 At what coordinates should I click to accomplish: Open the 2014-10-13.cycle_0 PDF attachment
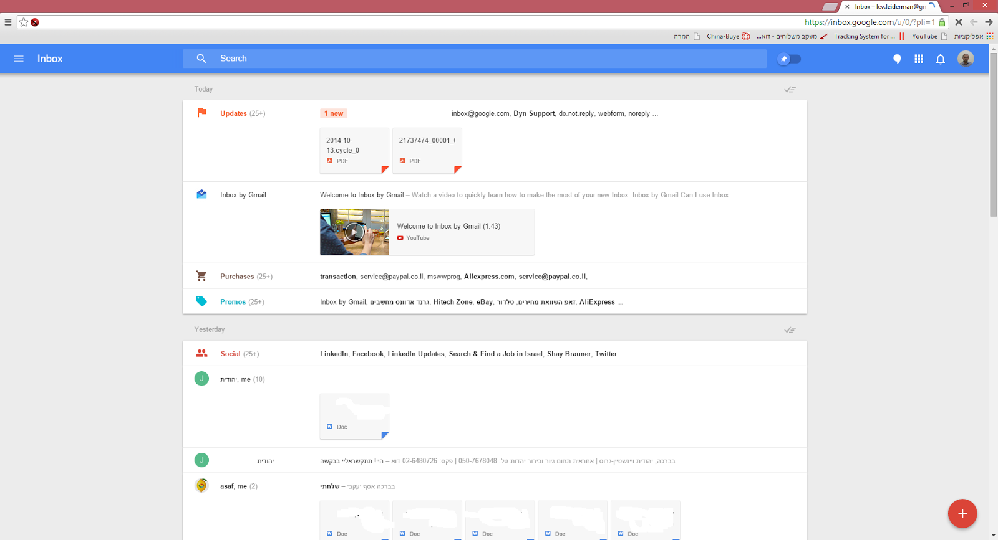click(x=354, y=151)
